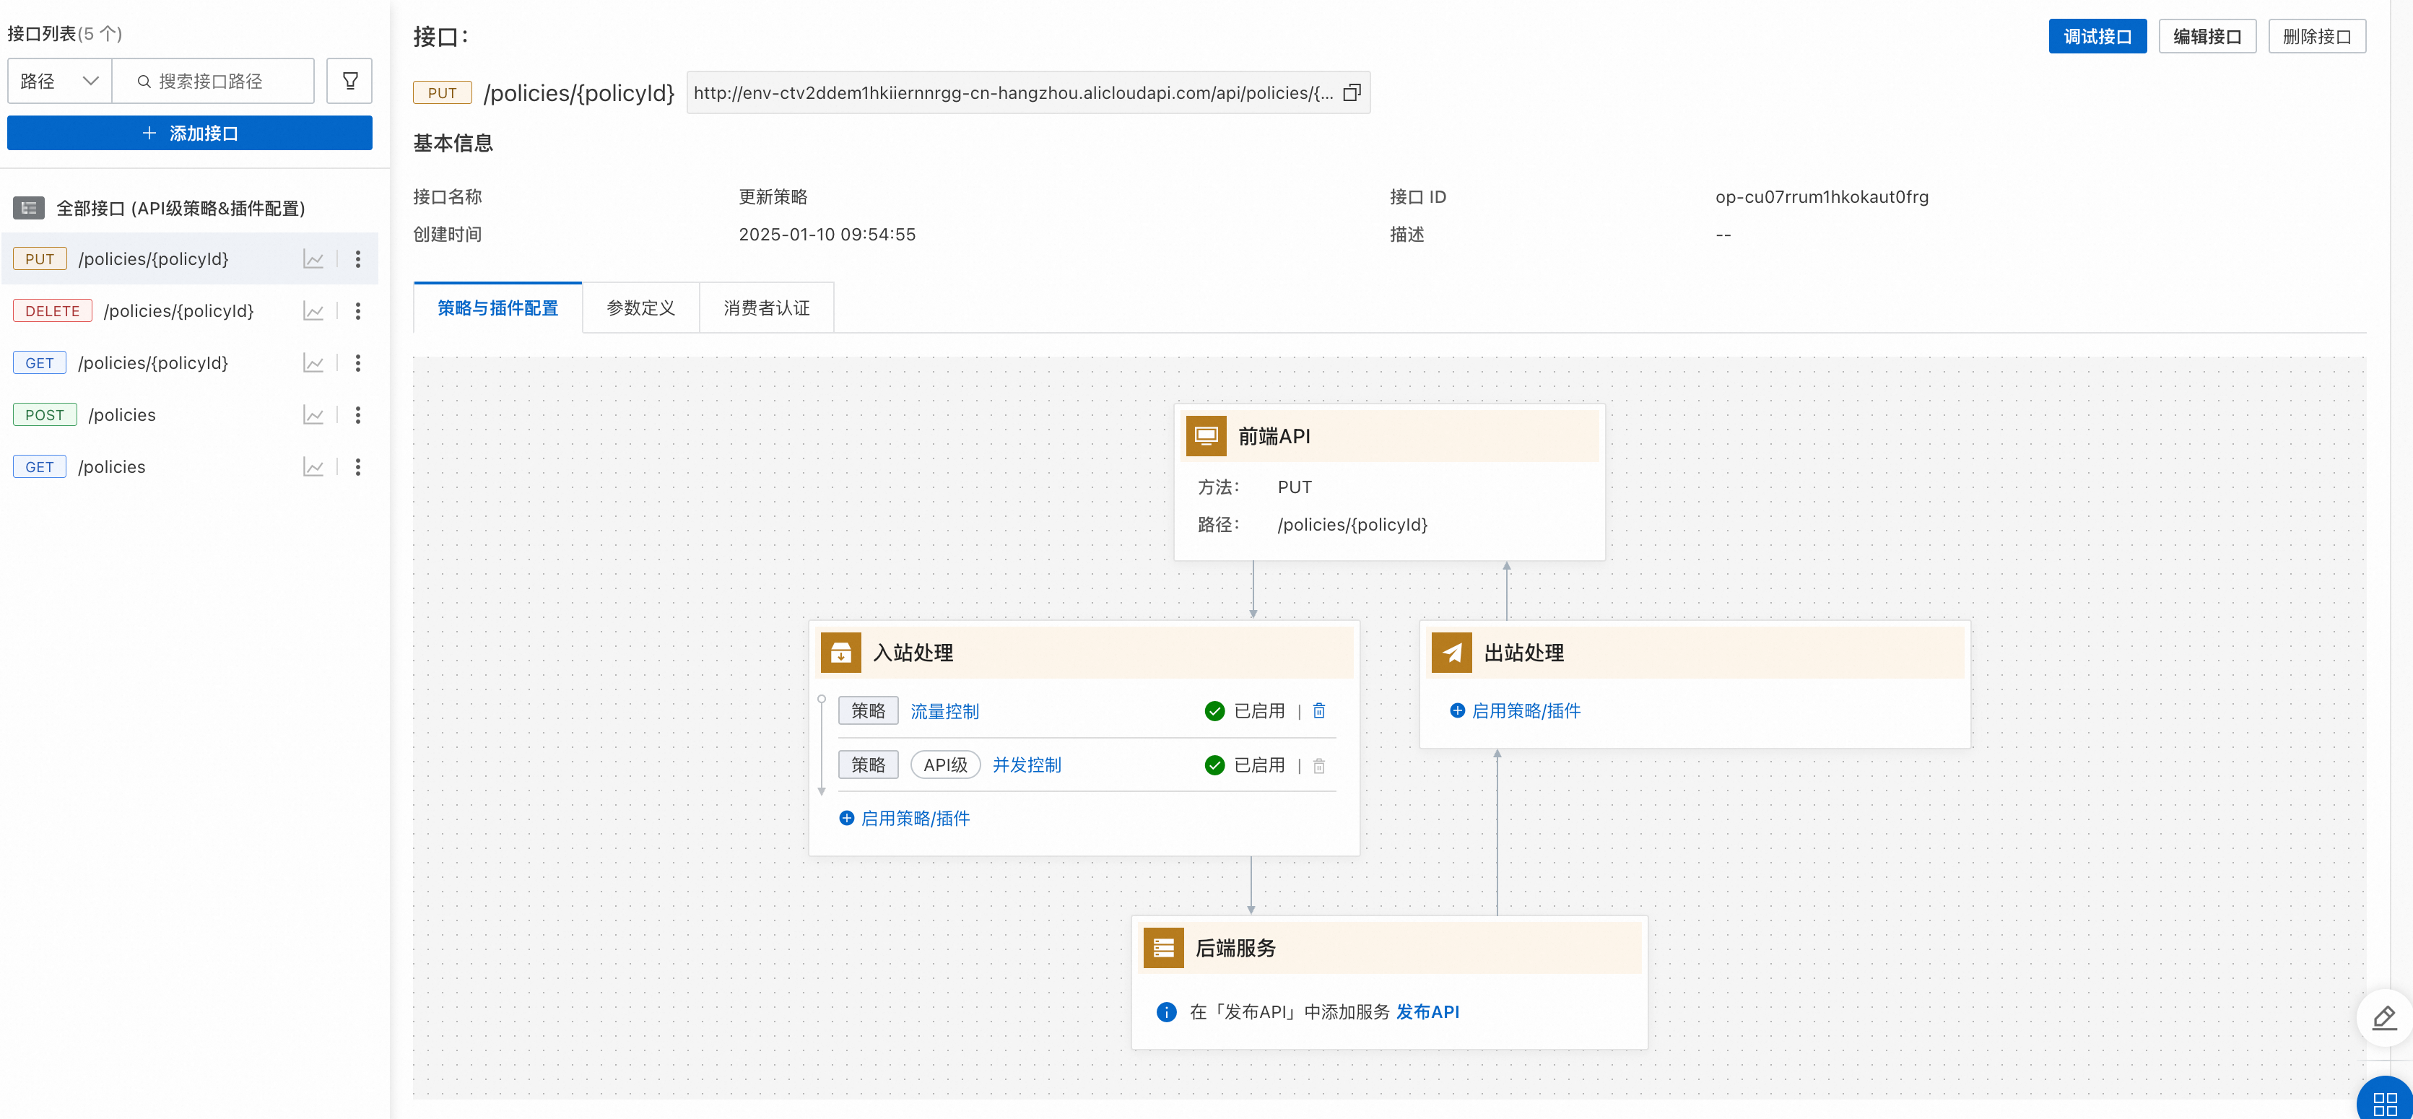Select 全部接口 (API级策略&插件配置) item
The width and height of the screenshot is (2413, 1119).
click(180, 208)
